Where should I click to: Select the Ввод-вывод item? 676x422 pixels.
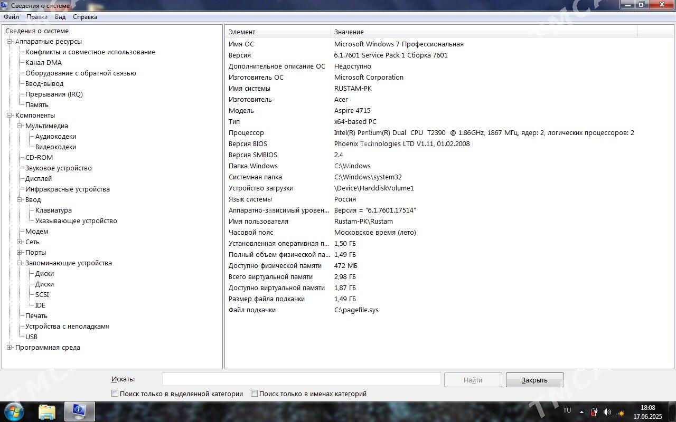tap(44, 84)
